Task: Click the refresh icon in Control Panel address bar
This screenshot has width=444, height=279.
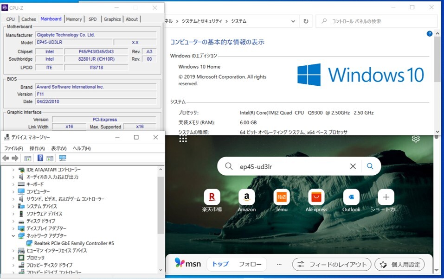Action: (306, 21)
